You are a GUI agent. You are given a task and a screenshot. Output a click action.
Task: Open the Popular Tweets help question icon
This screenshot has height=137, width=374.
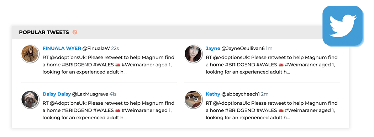pos(75,32)
